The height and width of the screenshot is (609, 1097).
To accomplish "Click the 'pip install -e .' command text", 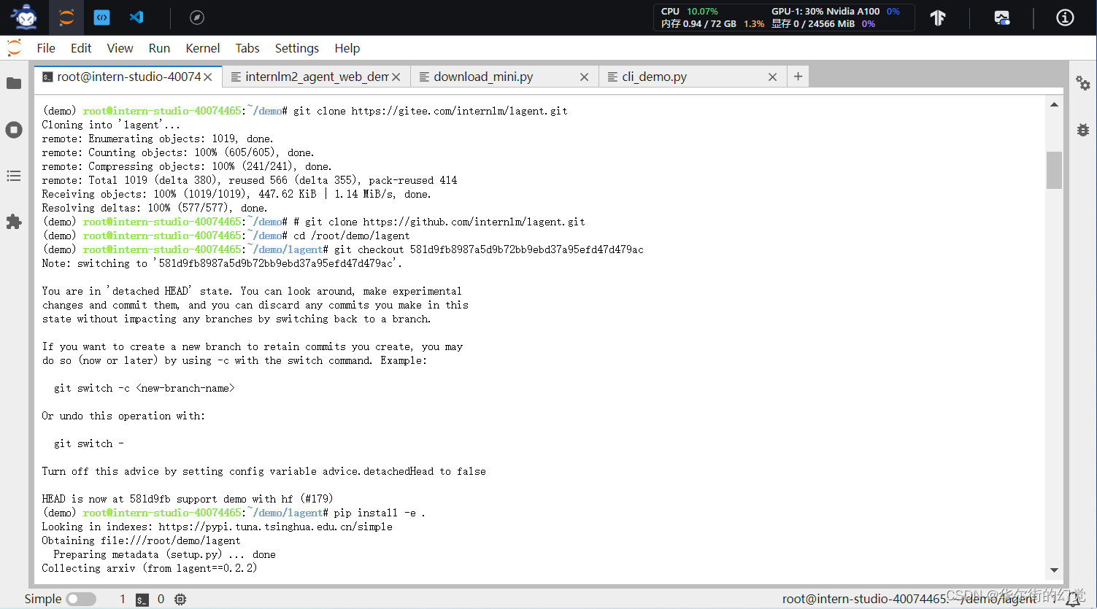I will pyautogui.click(x=380, y=513).
